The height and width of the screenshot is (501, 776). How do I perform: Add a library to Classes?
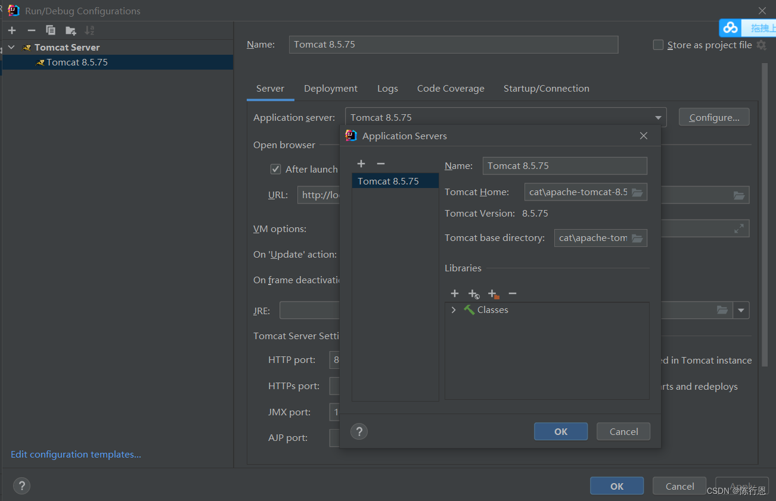point(455,293)
